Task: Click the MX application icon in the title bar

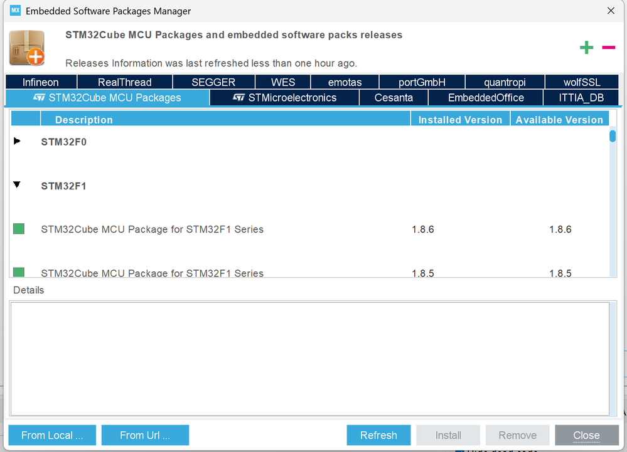Action: click(x=15, y=11)
